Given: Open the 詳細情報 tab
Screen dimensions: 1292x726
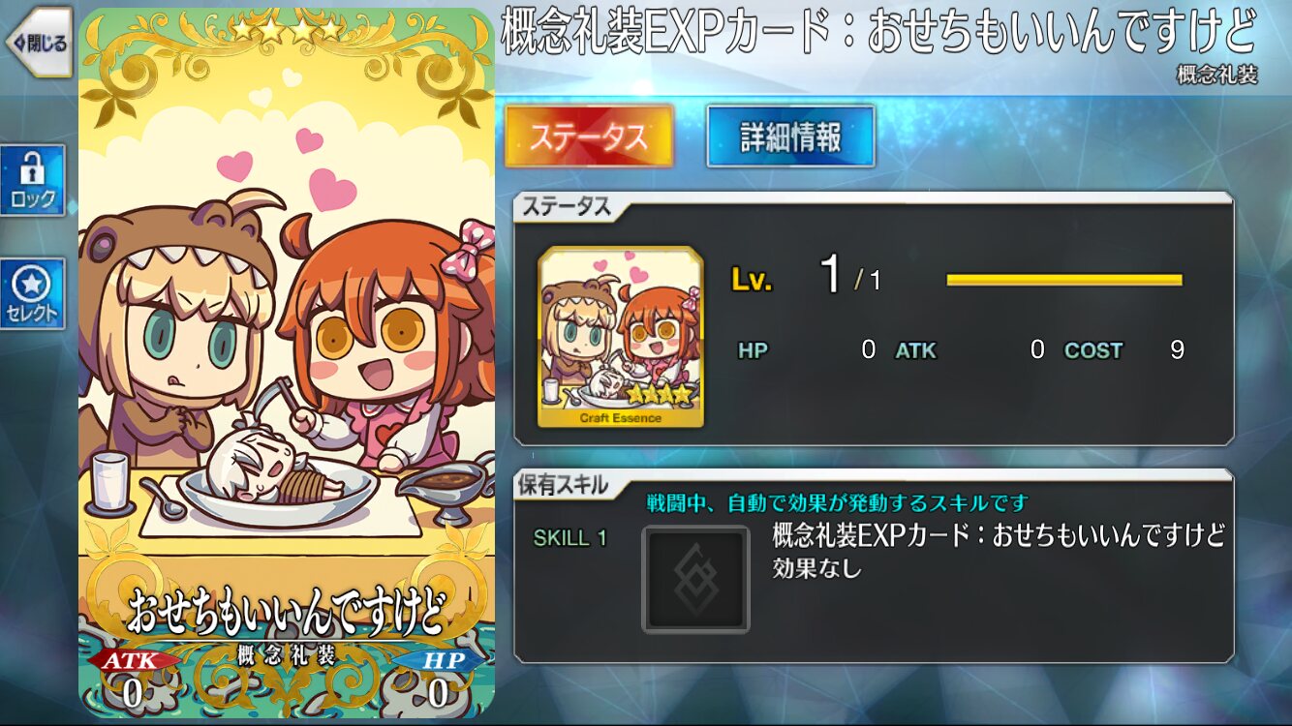Looking at the screenshot, I should point(790,136).
